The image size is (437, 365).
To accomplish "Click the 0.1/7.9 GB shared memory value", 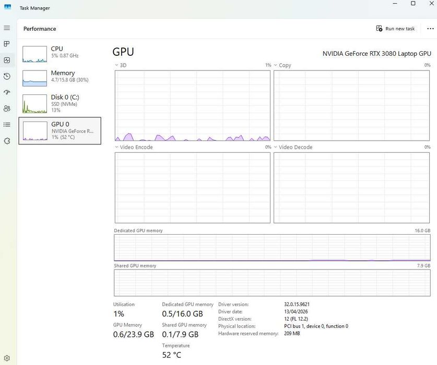I will (x=180, y=334).
